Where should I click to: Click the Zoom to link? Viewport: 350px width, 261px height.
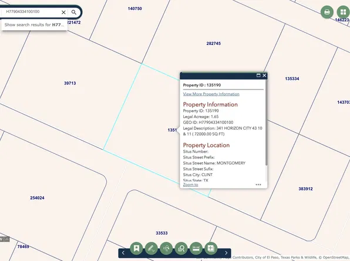190,185
